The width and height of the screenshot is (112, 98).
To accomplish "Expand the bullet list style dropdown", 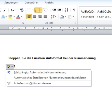I will click(33, 10).
